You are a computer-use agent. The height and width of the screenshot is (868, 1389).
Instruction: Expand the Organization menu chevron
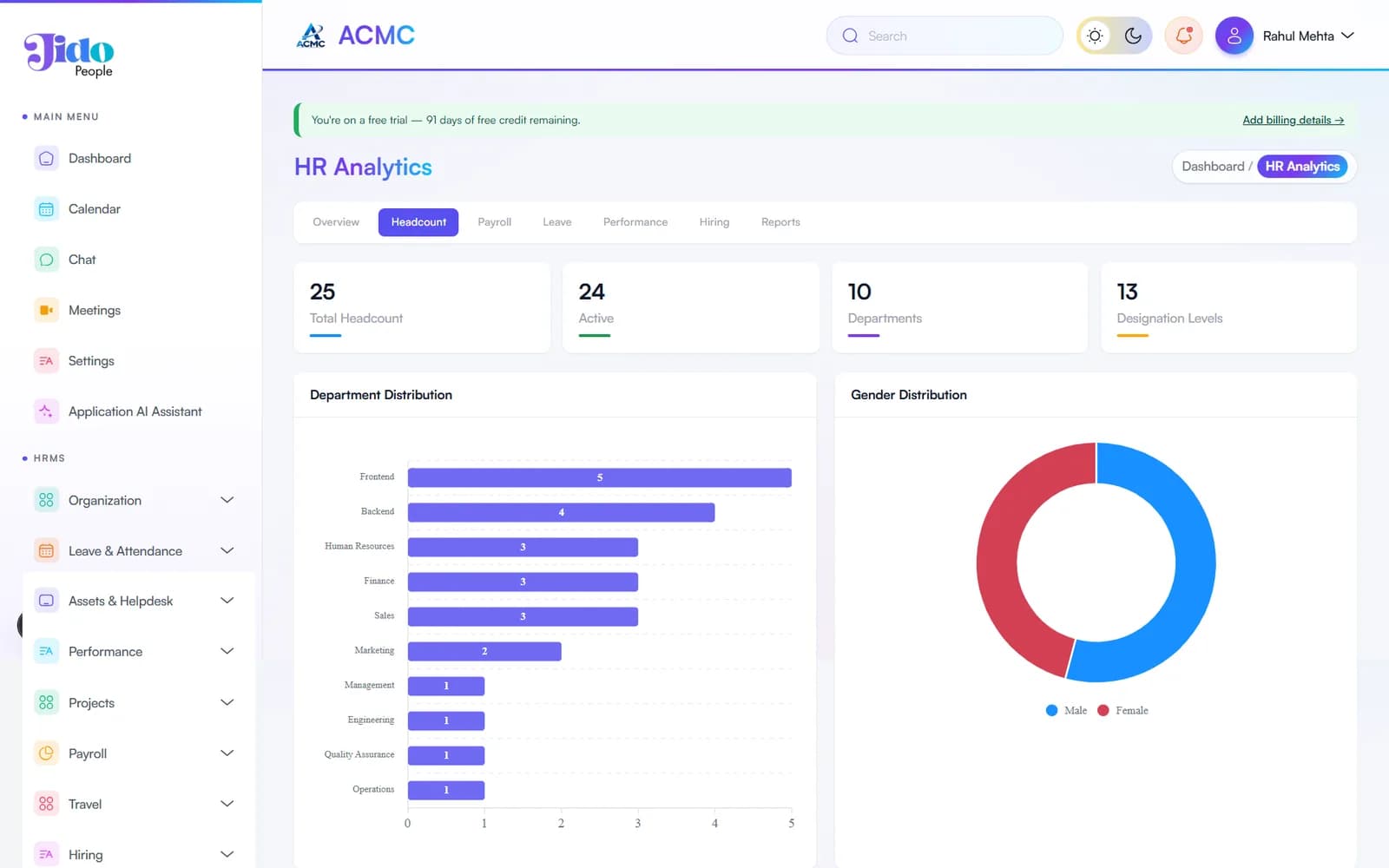(227, 500)
